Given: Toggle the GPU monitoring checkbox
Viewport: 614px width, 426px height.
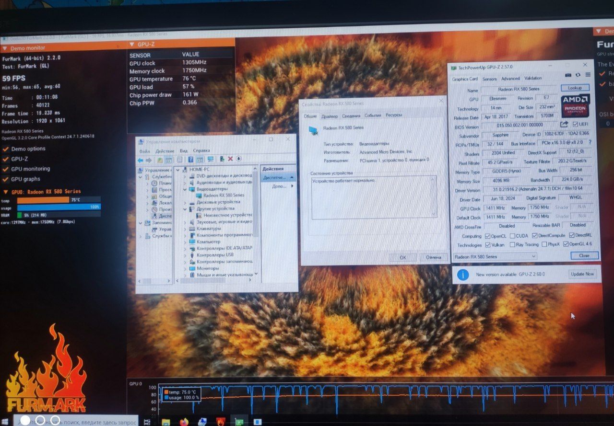Looking at the screenshot, I should [x=6, y=169].
